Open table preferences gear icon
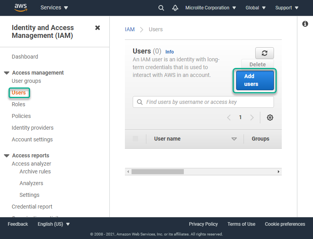This screenshot has width=313, height=239. tap(270, 118)
